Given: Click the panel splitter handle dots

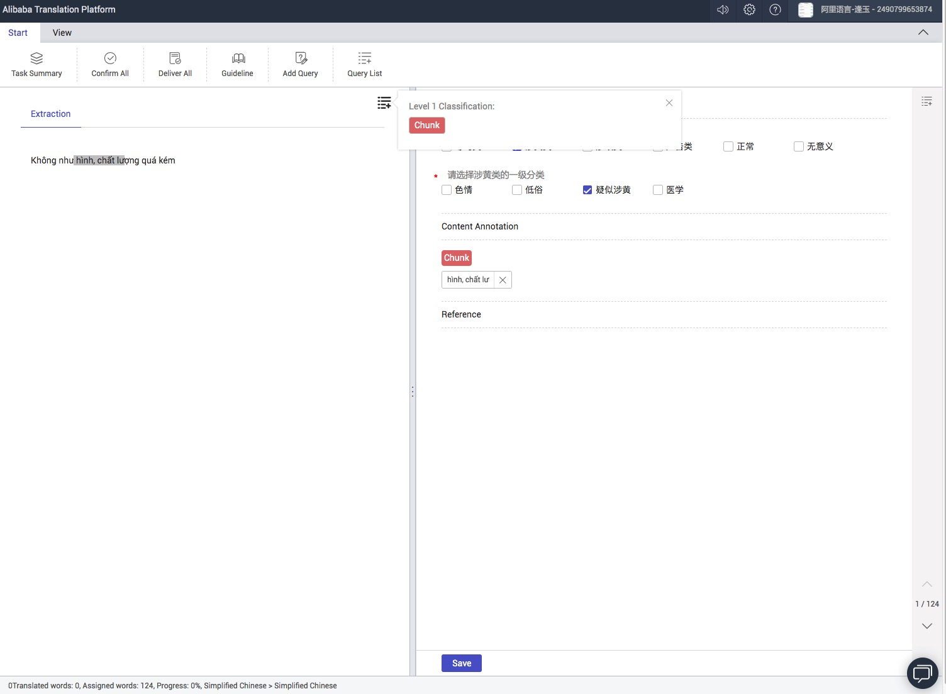Looking at the screenshot, I should coord(413,391).
